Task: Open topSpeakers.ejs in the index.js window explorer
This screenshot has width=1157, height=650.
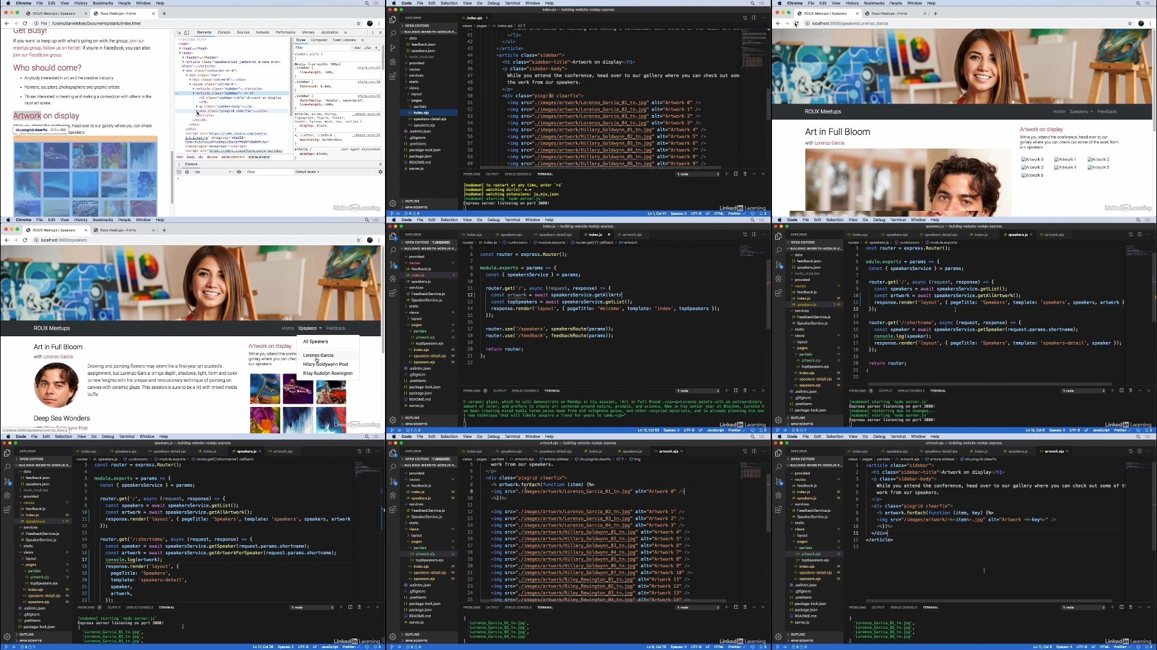Action: click(429, 343)
